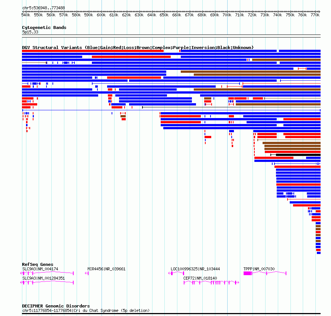Select the TPPP gene glyph
Screen dimensions: 331x316
(265, 273)
